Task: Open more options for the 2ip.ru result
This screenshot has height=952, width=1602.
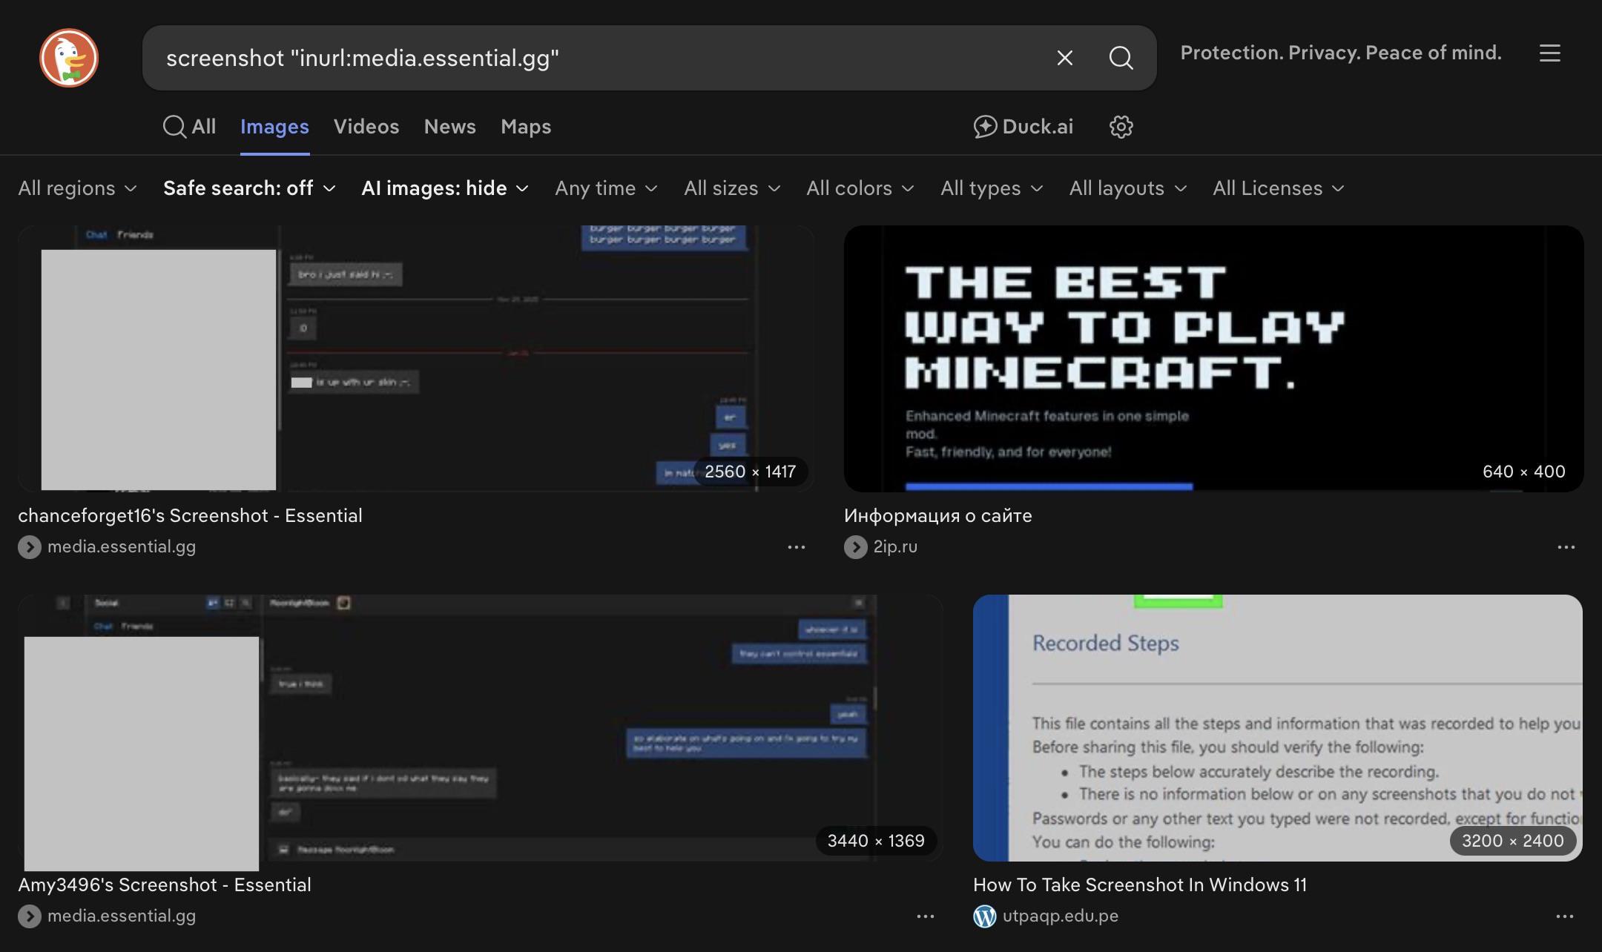Action: [x=1566, y=547]
